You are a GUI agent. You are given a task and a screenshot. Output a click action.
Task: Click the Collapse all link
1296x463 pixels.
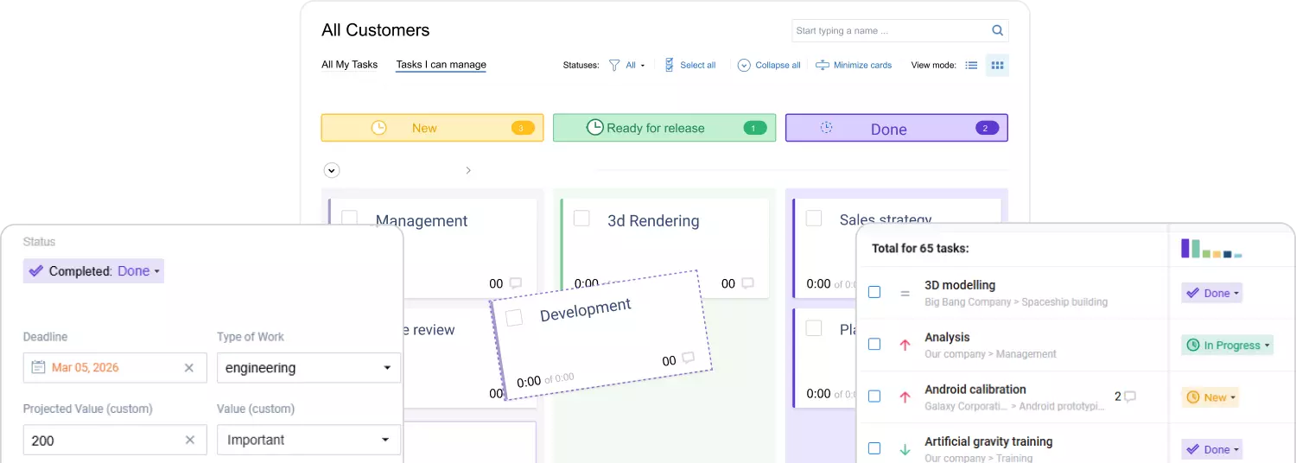pyautogui.click(x=778, y=65)
